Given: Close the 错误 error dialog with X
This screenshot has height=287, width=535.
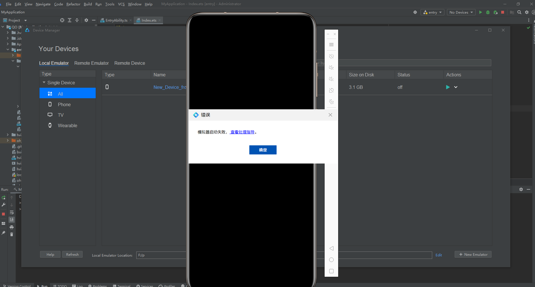Looking at the screenshot, I should [x=330, y=115].
